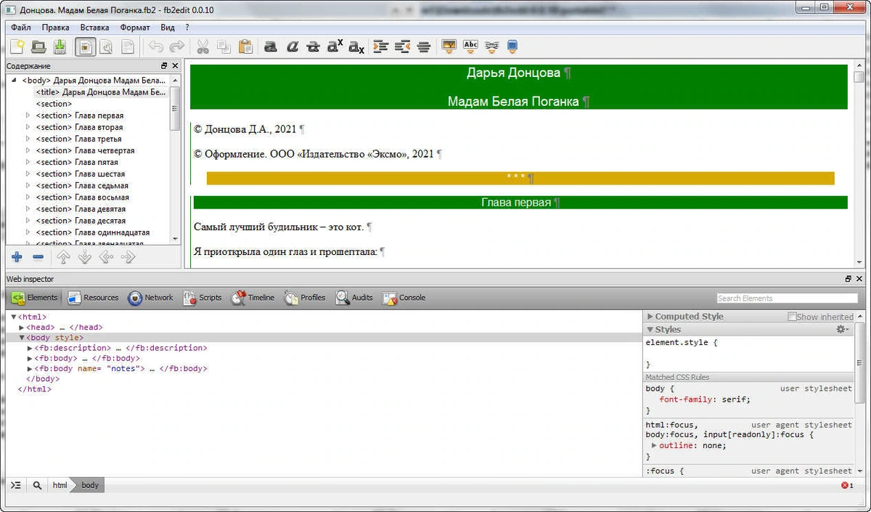Expand the Глава пятая section node
871x512 pixels.
pyautogui.click(x=28, y=162)
